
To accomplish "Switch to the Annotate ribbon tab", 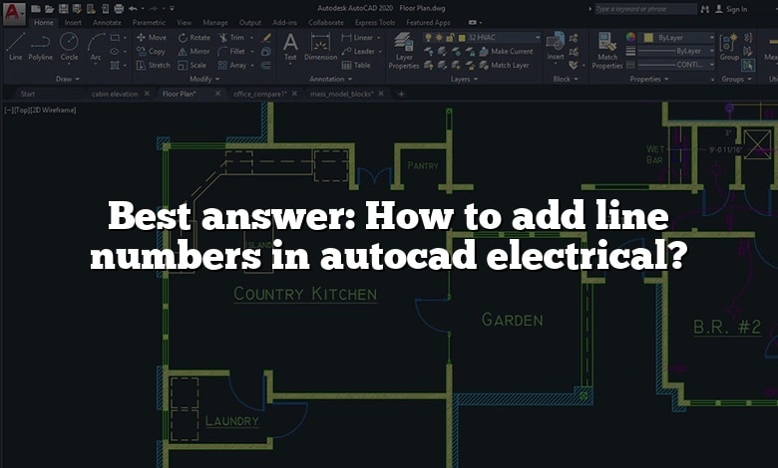I will click(x=107, y=22).
